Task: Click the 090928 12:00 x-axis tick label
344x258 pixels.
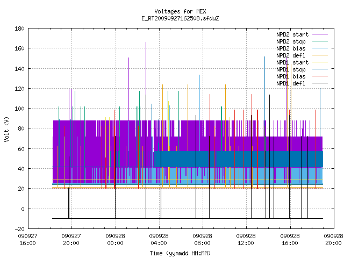Action: tap(246, 240)
